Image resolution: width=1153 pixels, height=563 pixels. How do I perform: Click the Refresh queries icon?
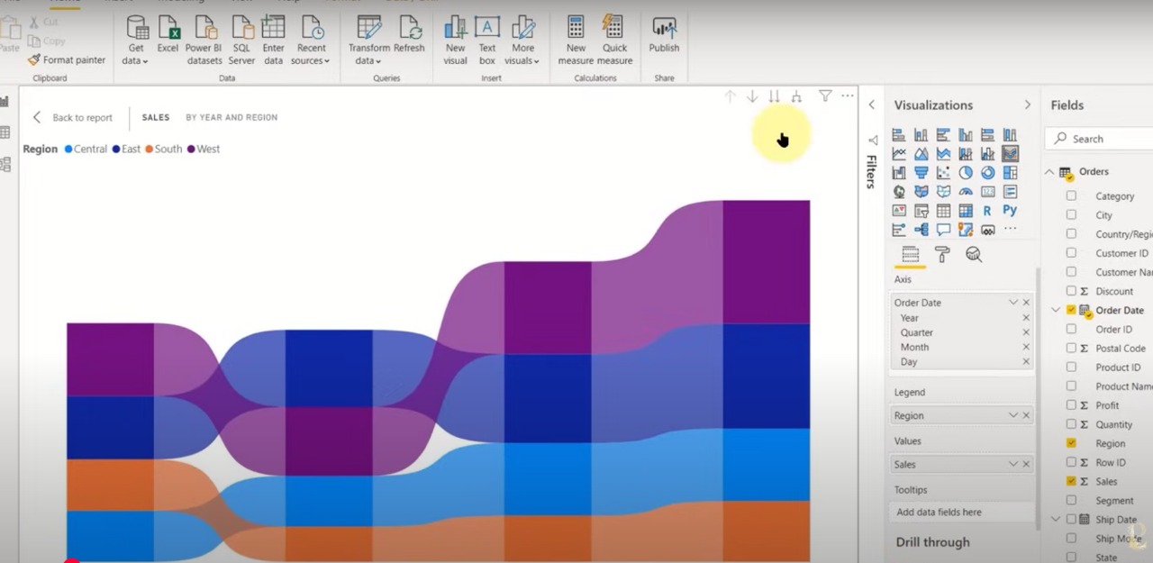tap(408, 36)
